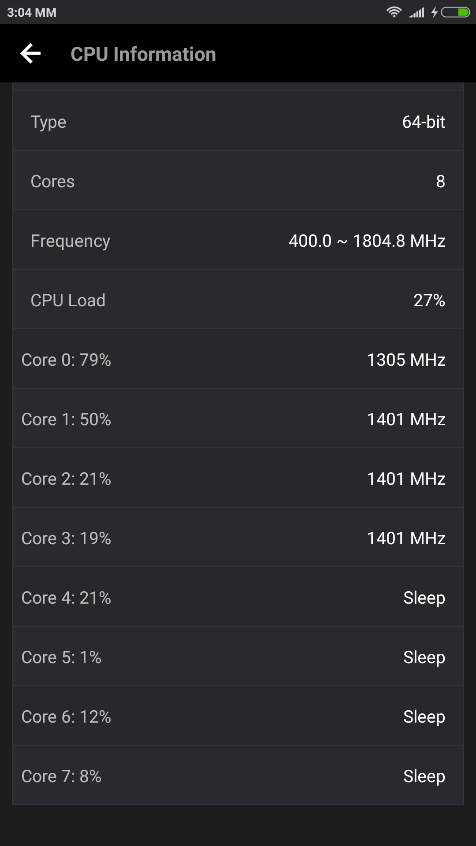Tap the CPU Load 27% row
The image size is (476, 846).
click(238, 300)
